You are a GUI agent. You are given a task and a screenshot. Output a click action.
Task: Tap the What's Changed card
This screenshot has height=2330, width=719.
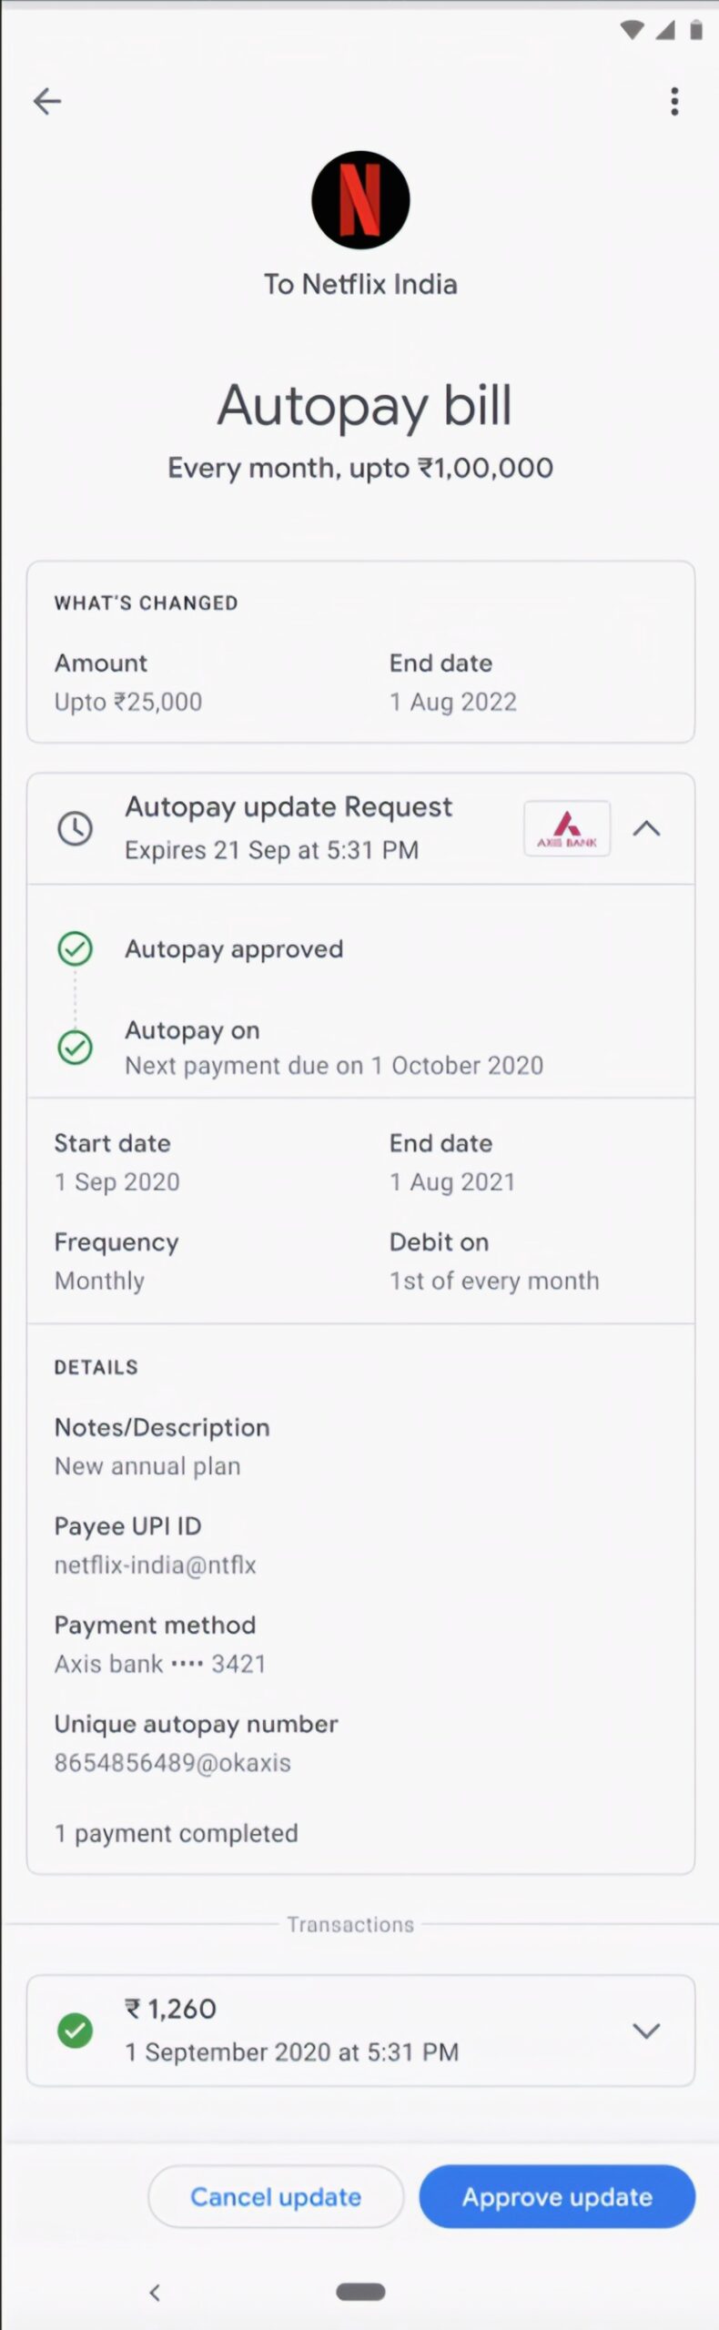coord(360,652)
